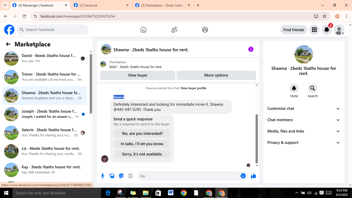Viewport: 352px width, 198px height.
Task: Open Microsoft Word from the taskbar
Action: (171, 193)
